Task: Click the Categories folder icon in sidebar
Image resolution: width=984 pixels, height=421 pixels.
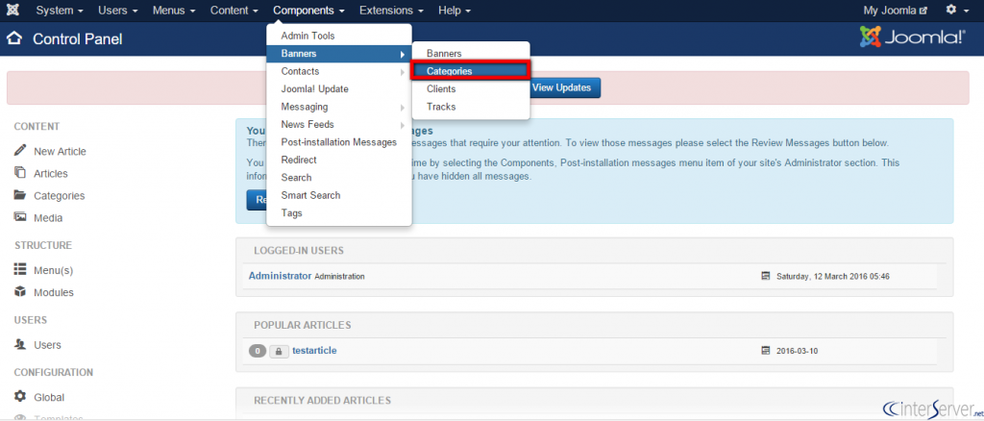Action: [21, 195]
